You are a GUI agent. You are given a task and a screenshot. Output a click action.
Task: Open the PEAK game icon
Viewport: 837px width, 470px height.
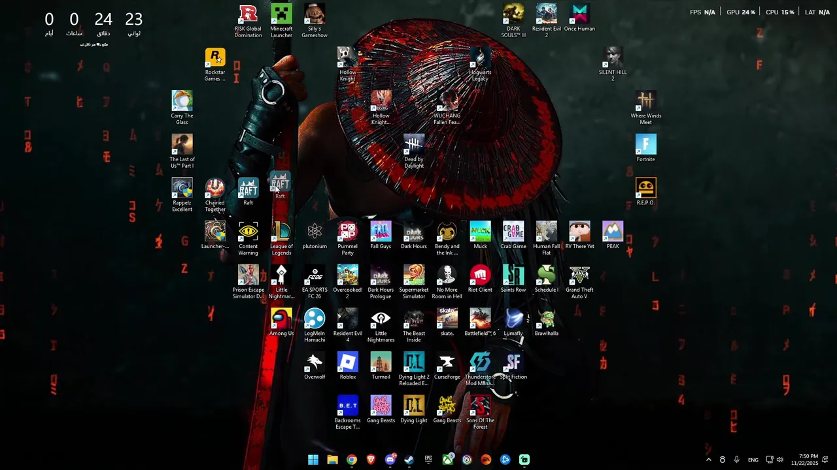[613, 236]
